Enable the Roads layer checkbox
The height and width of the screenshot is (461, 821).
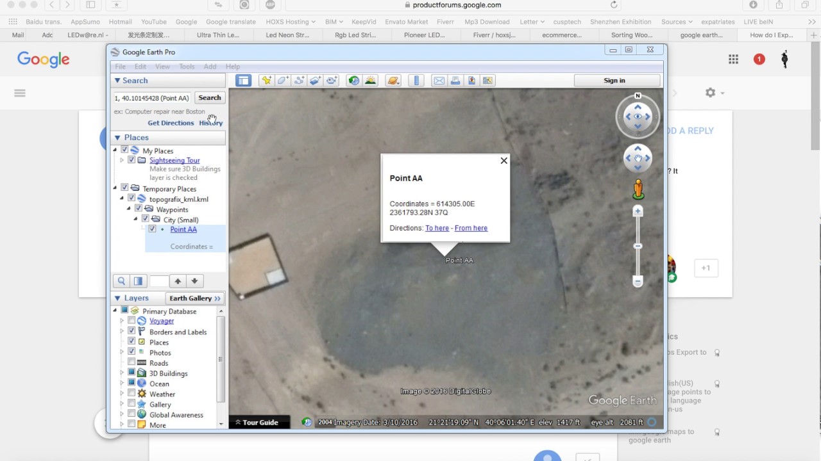(131, 362)
